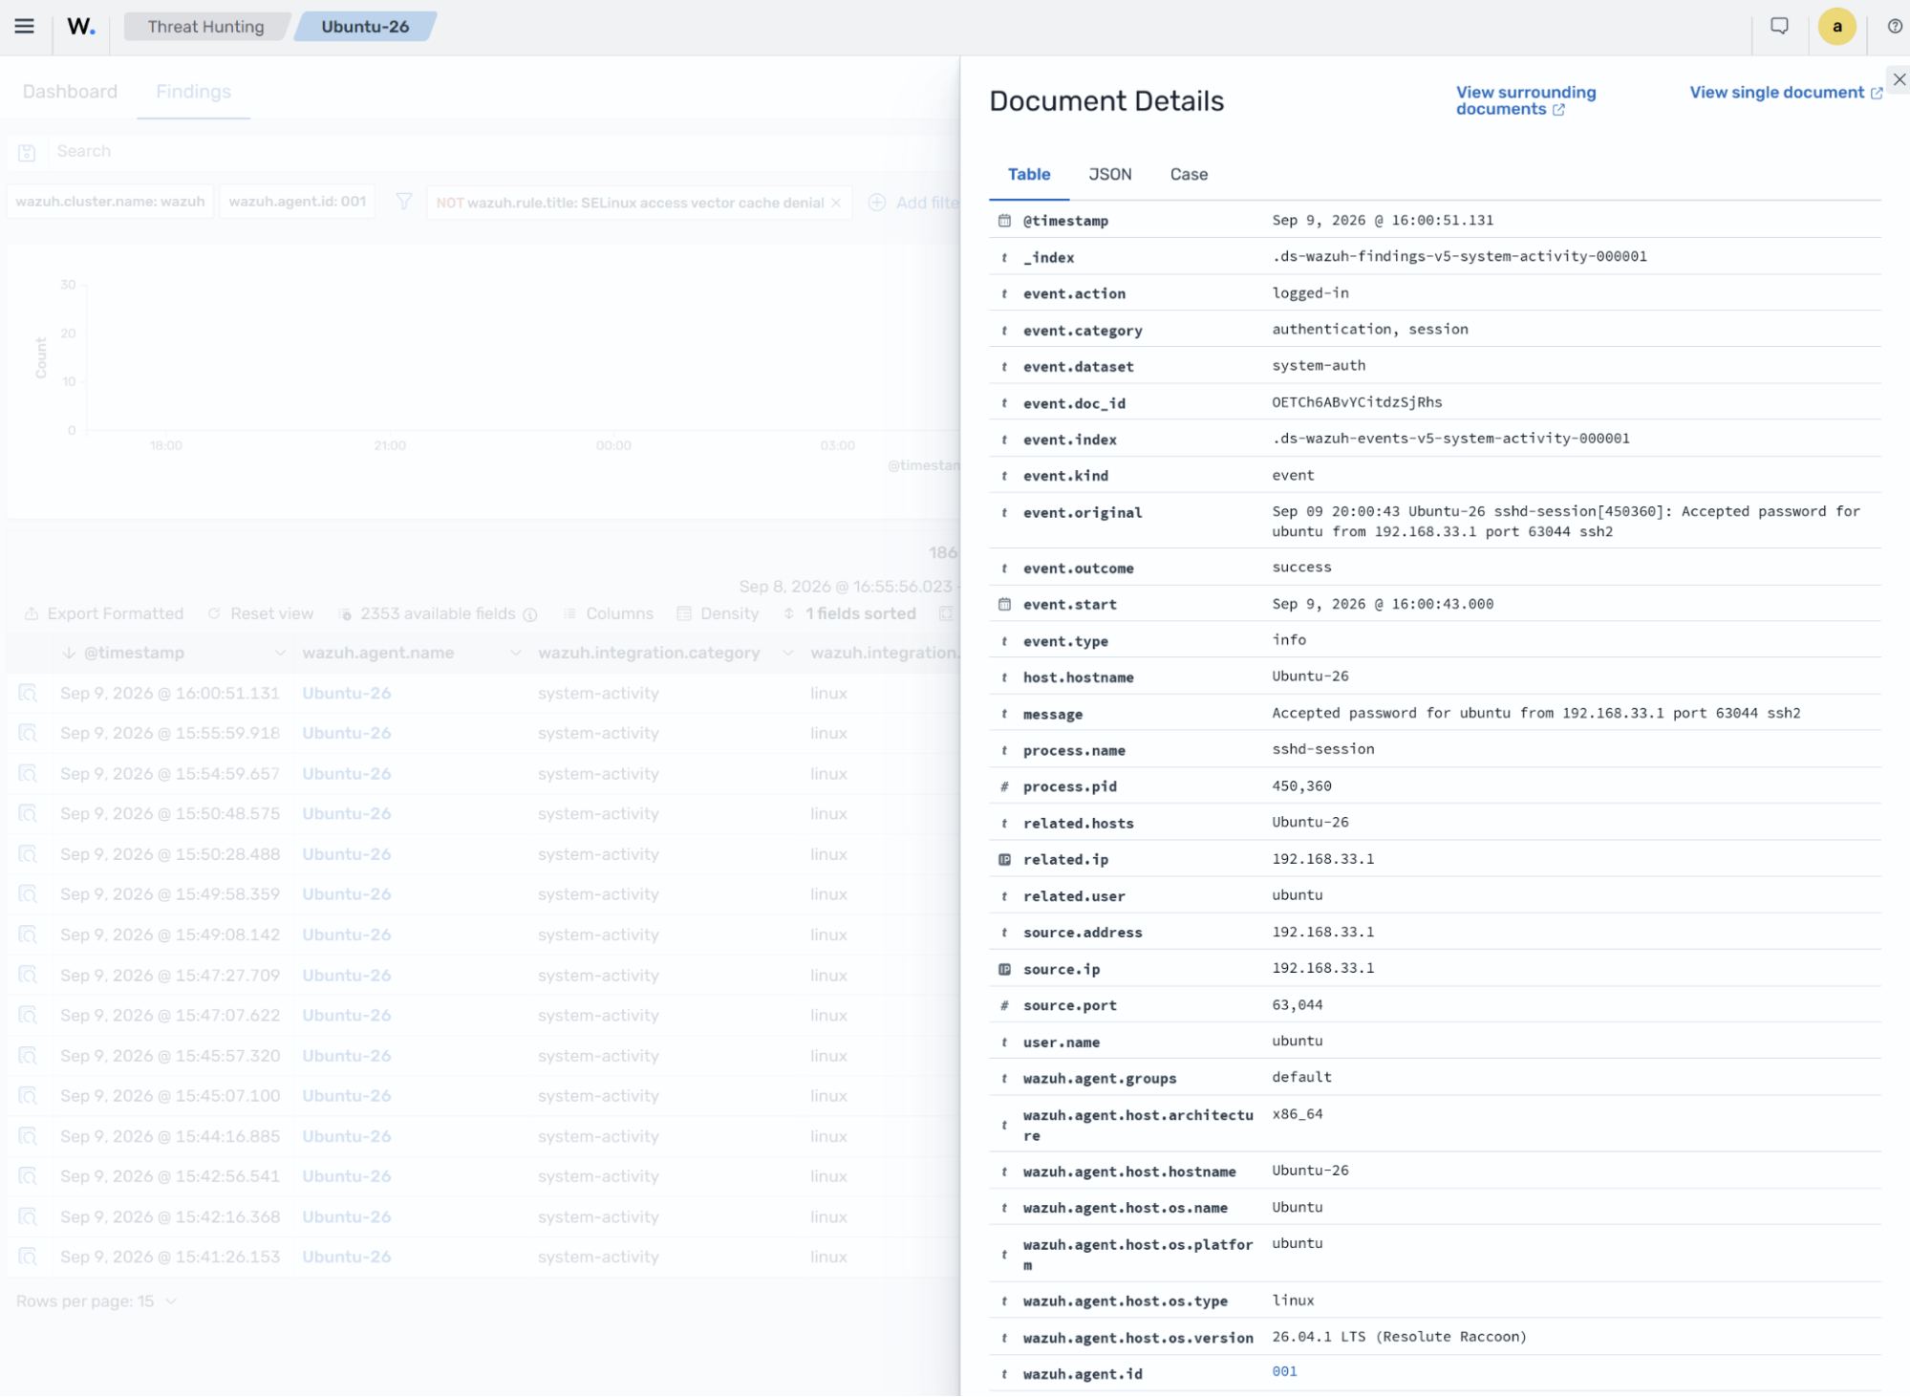Click the Ubuntu-26 breadcrumb
1910x1397 pixels.
(365, 27)
